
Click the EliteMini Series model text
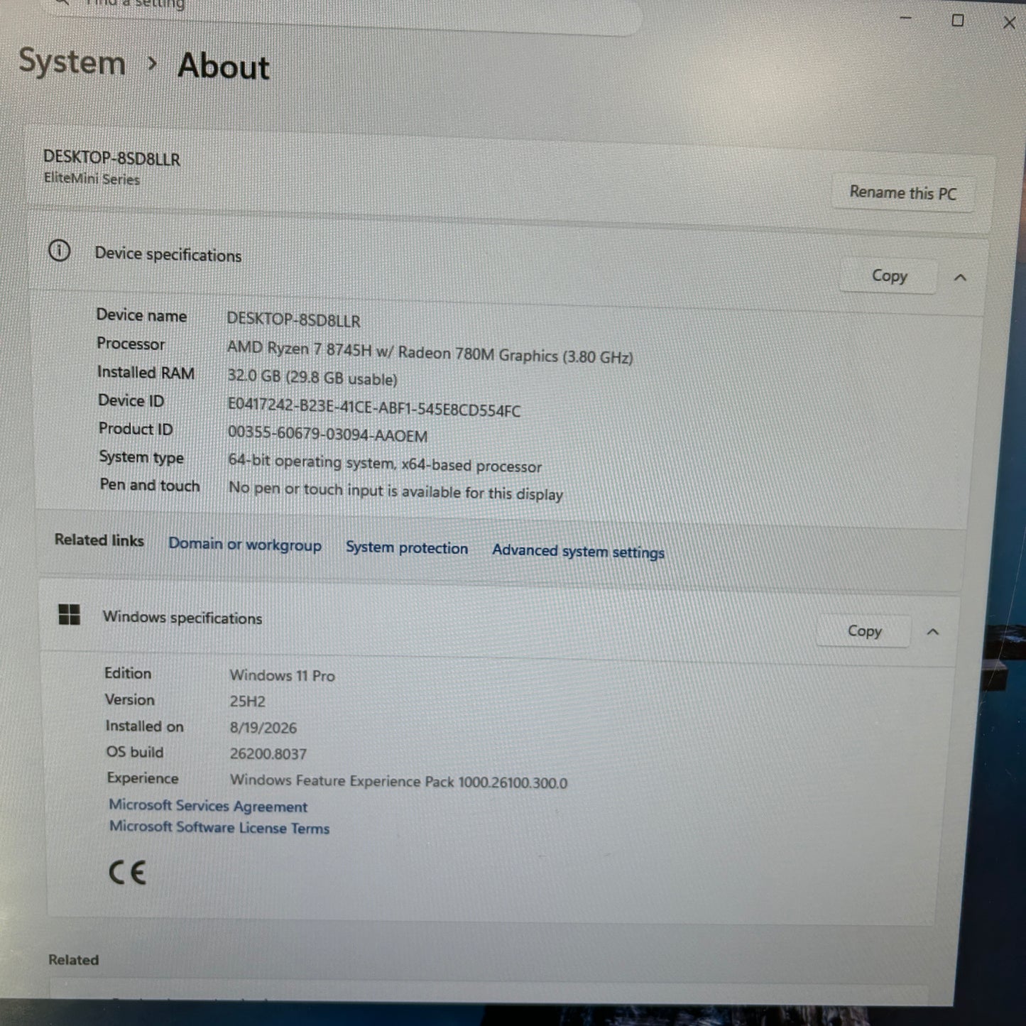92,178
